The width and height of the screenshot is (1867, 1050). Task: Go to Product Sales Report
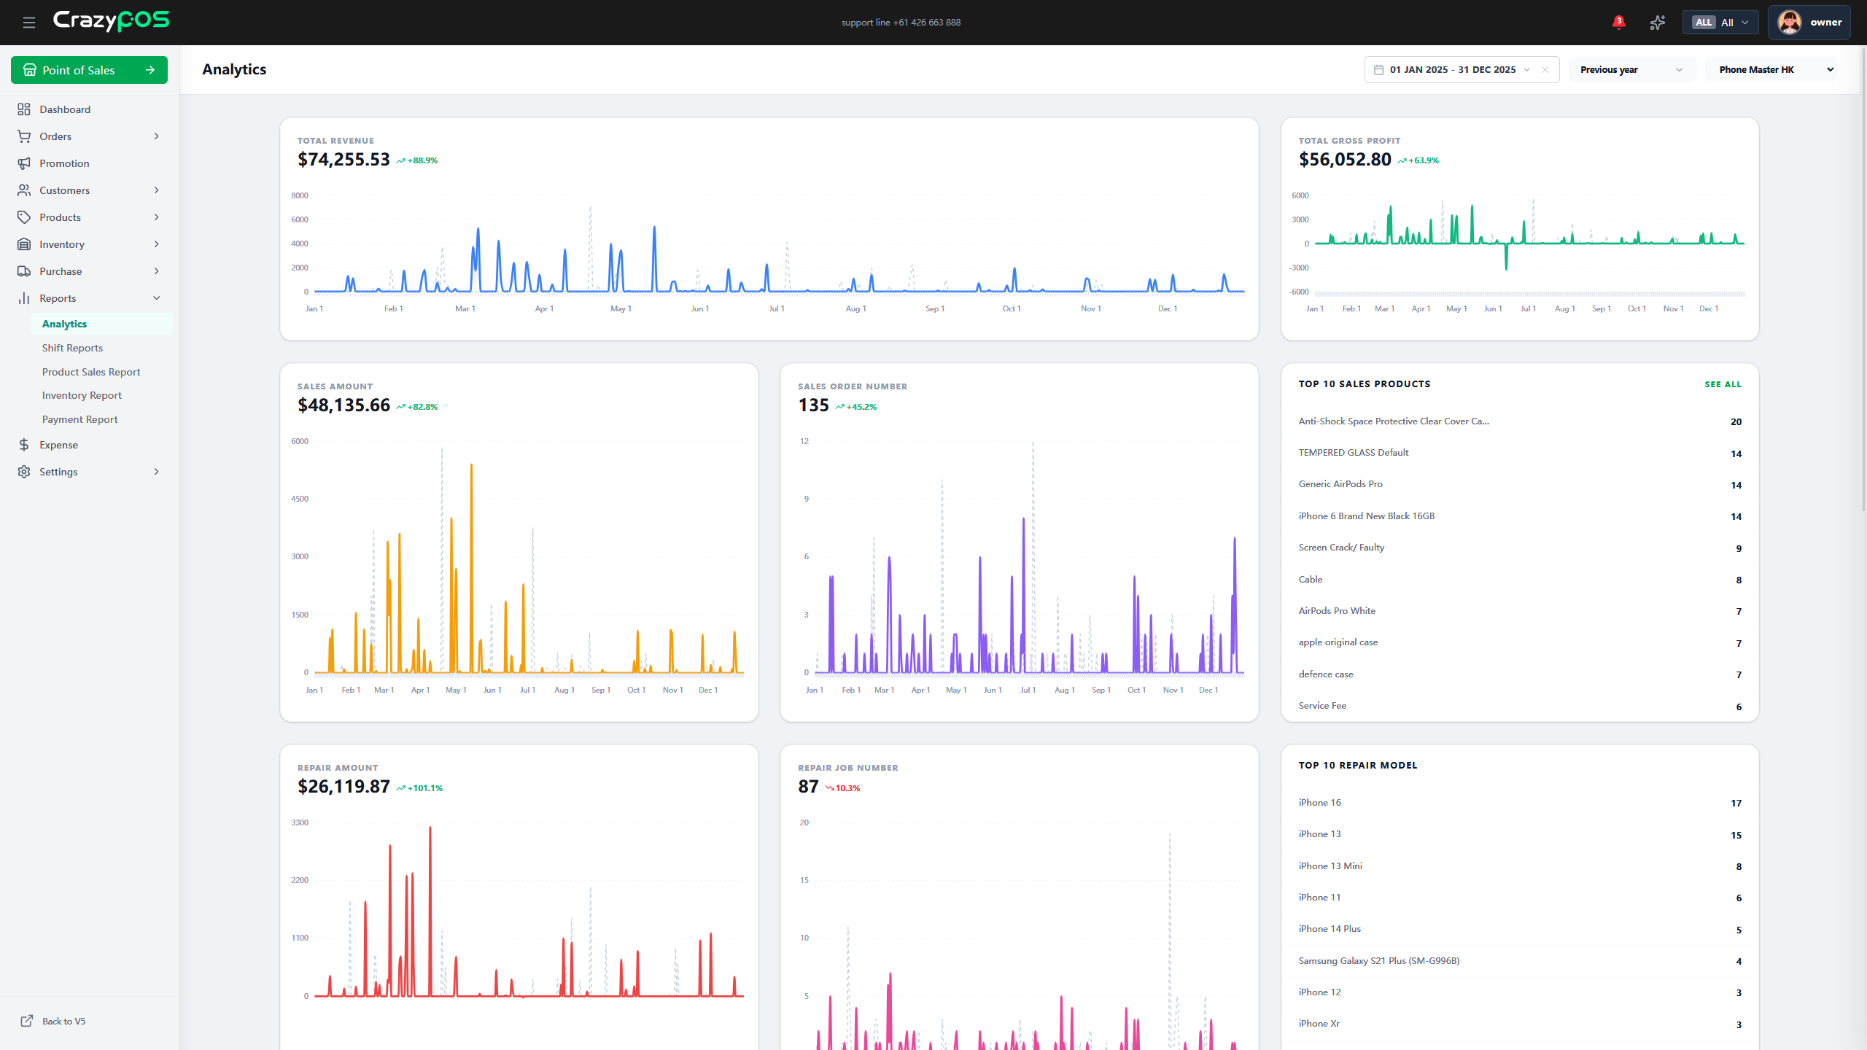tap(91, 372)
